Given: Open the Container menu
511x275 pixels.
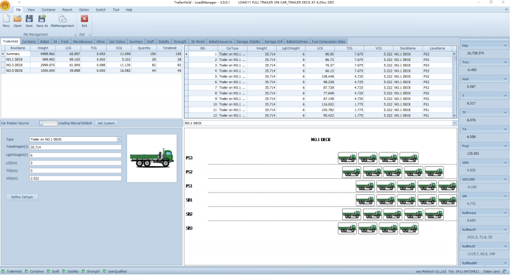Looking at the screenshot, I should [x=49, y=10].
